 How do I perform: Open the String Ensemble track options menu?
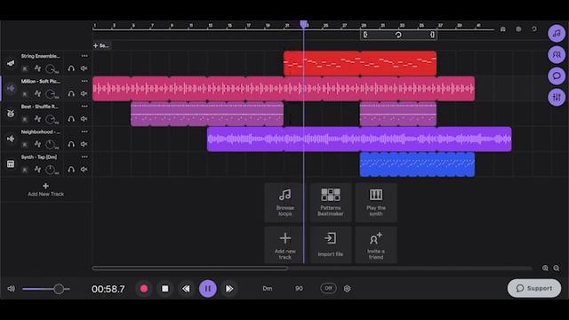84,56
